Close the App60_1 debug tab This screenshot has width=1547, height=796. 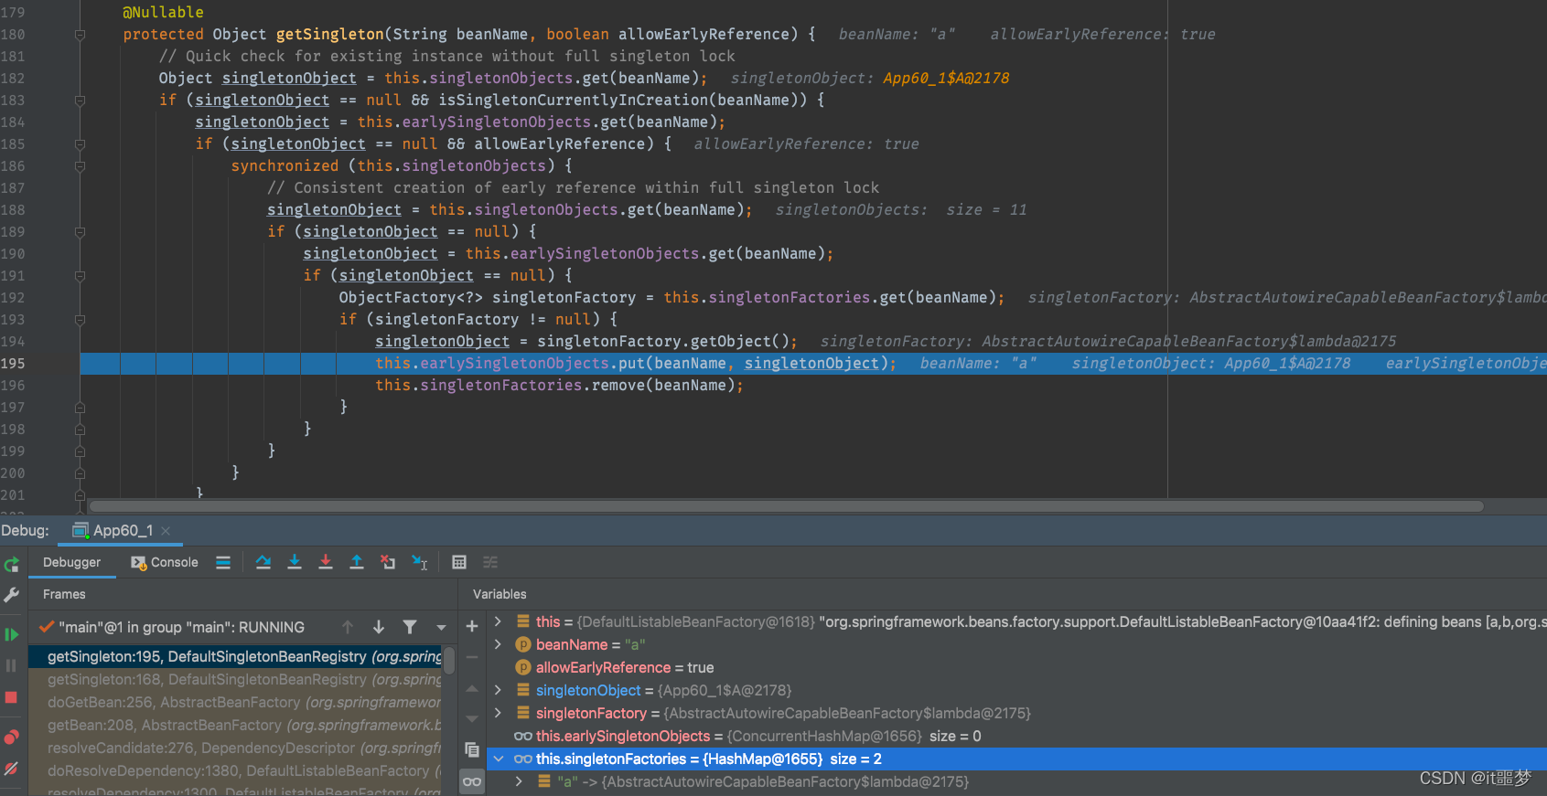[166, 531]
